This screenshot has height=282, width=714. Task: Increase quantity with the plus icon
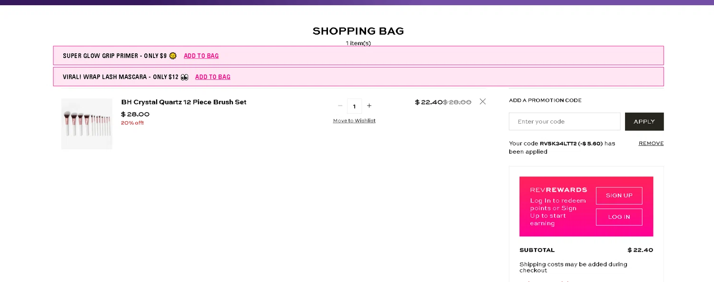tap(369, 106)
